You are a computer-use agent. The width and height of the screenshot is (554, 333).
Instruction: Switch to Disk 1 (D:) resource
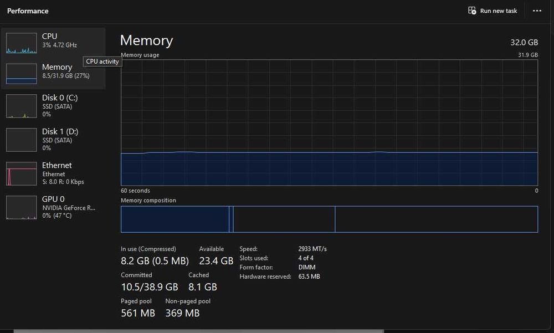[53, 140]
